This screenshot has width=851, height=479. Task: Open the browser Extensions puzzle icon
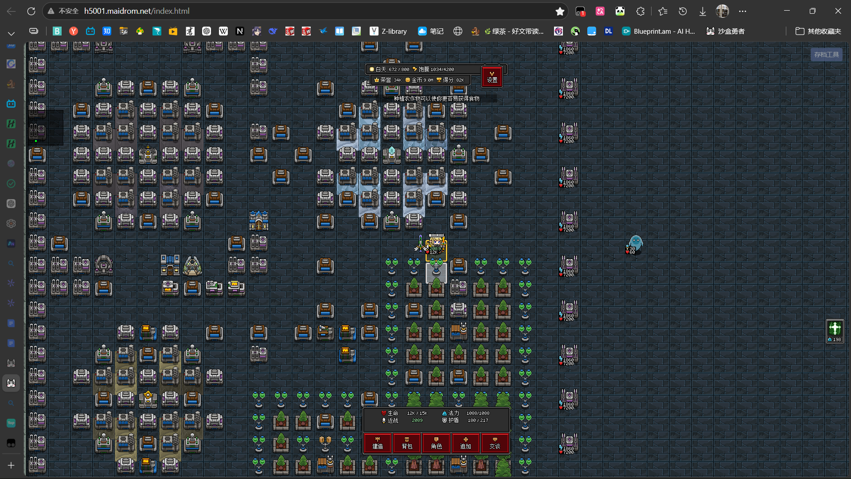[x=640, y=11]
